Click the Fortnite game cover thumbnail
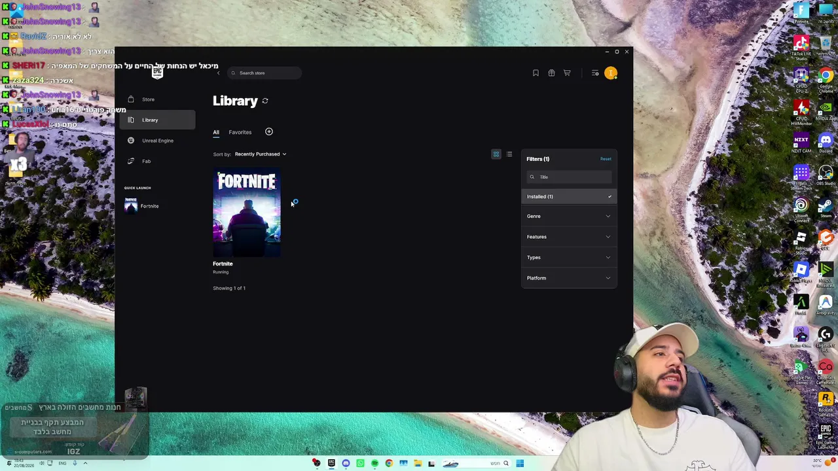 coord(247,213)
